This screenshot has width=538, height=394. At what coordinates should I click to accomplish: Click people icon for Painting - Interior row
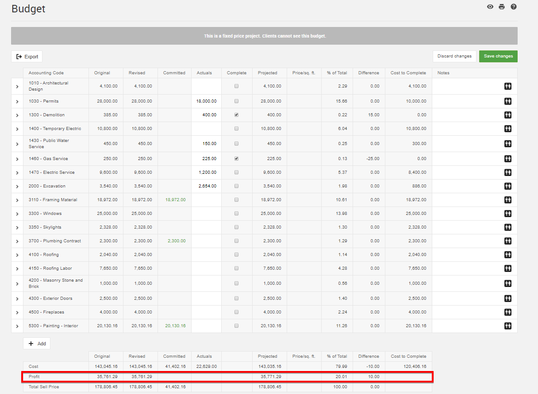click(x=508, y=326)
